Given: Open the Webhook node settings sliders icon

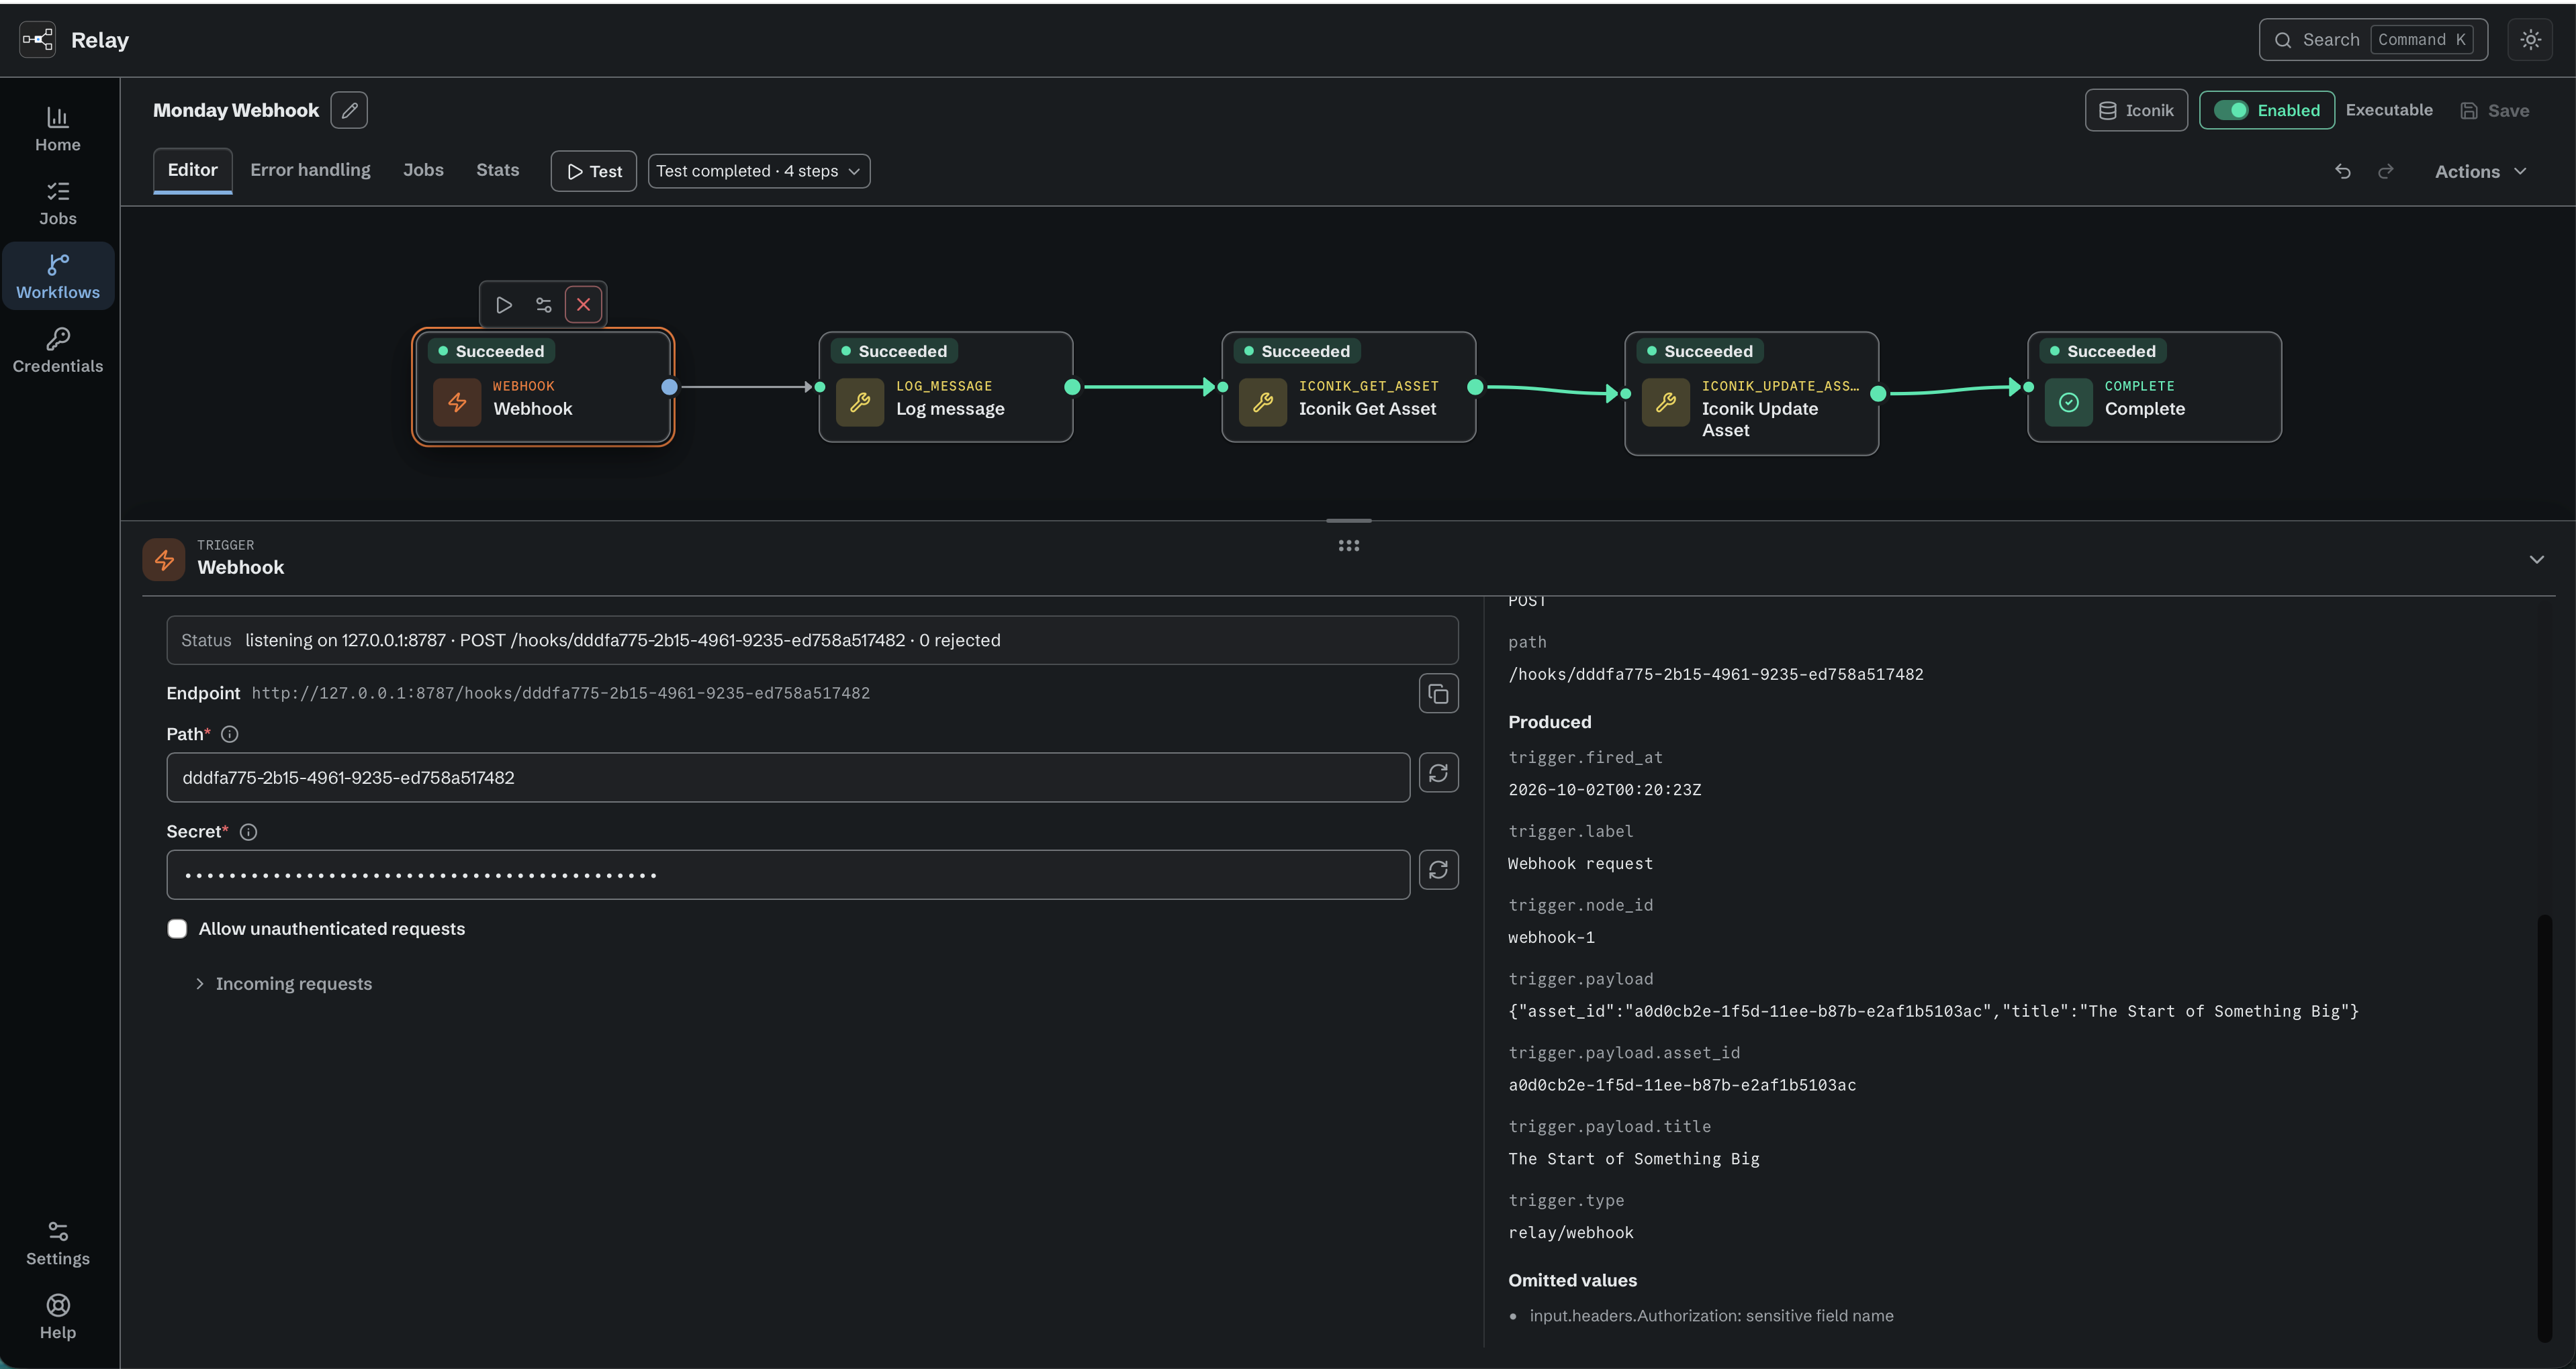Looking at the screenshot, I should 544,305.
